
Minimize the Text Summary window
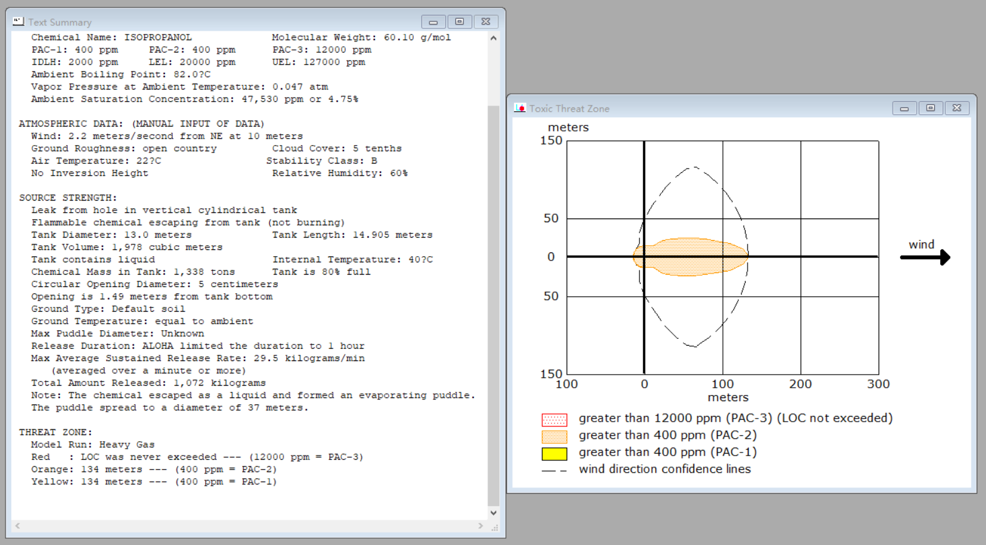click(433, 22)
